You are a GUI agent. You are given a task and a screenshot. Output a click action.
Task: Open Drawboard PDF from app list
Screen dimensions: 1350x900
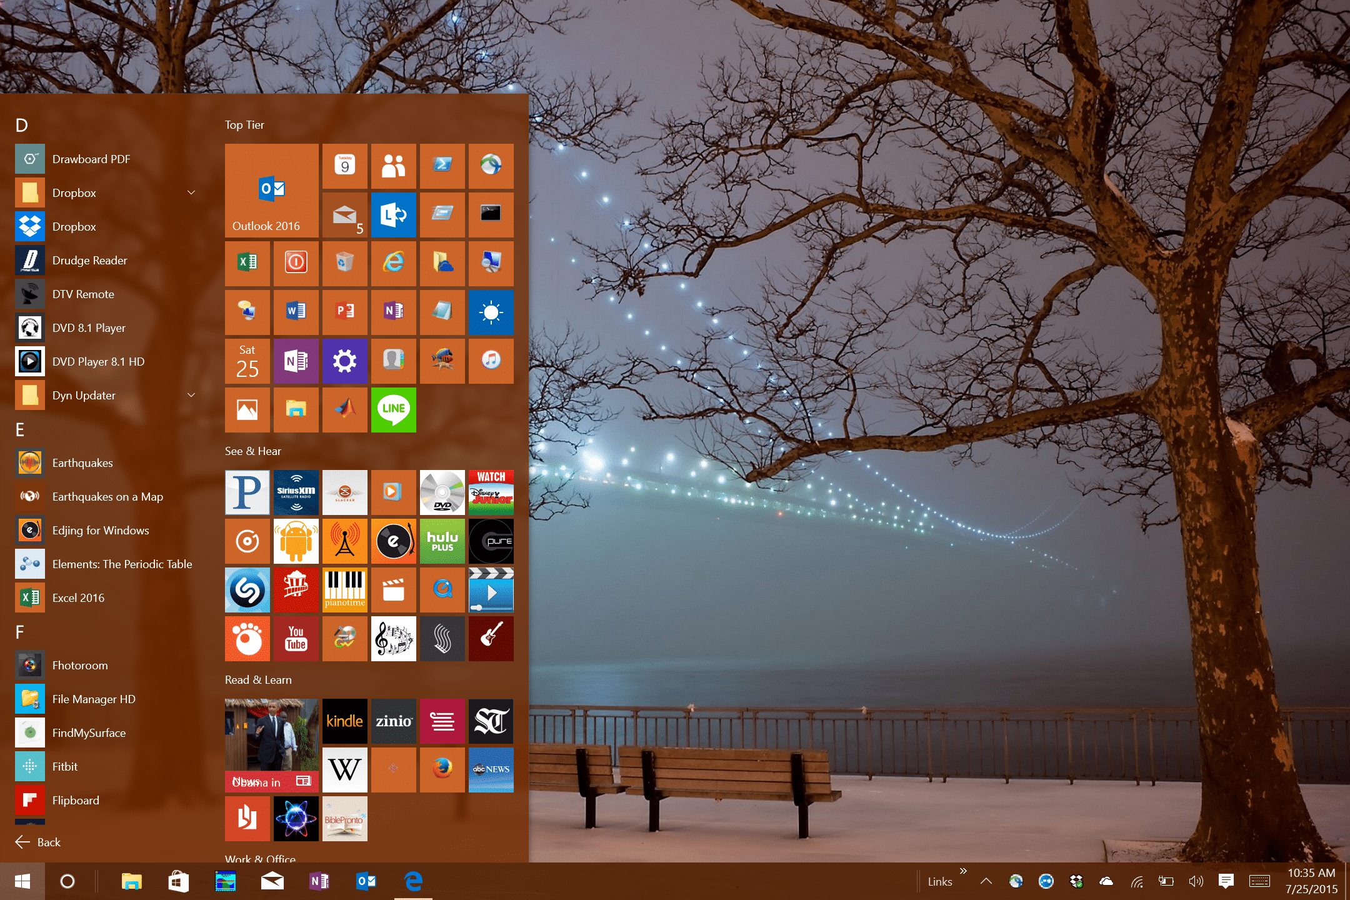coord(106,159)
